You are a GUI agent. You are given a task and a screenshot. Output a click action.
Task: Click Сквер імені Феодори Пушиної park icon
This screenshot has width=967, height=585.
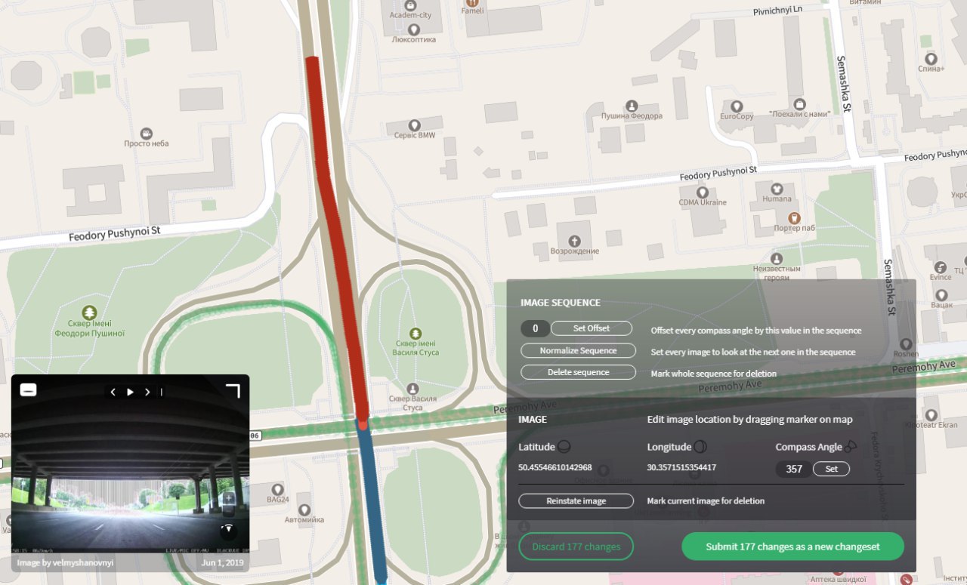90,312
